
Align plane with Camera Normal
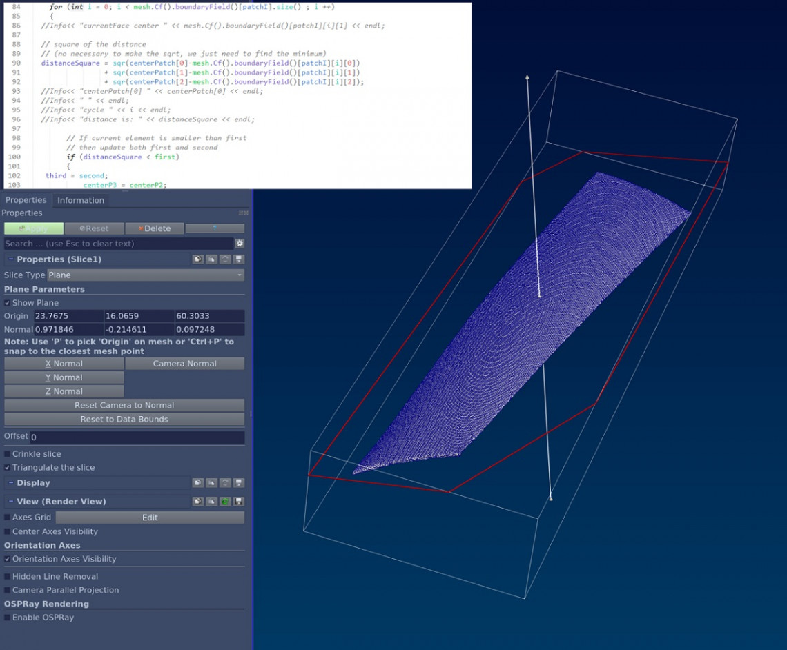coord(185,364)
